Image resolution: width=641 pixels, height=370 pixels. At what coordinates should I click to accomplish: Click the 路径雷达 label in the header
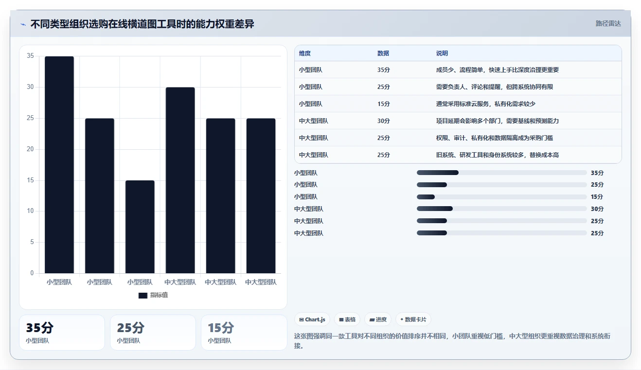click(608, 23)
